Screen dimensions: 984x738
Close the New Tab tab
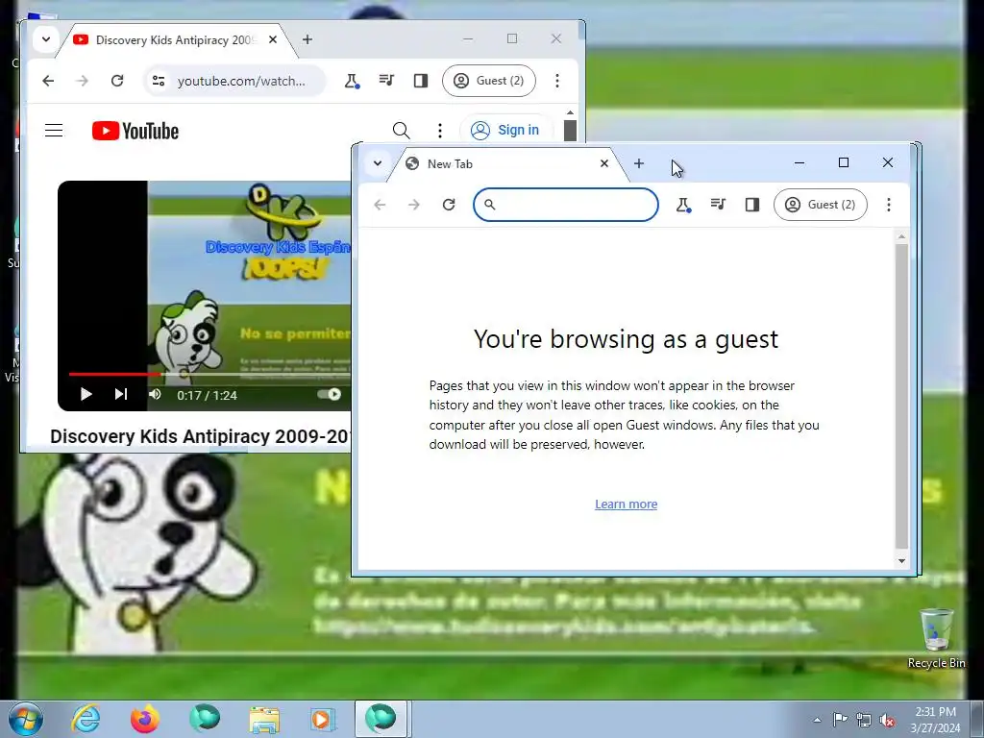click(604, 163)
